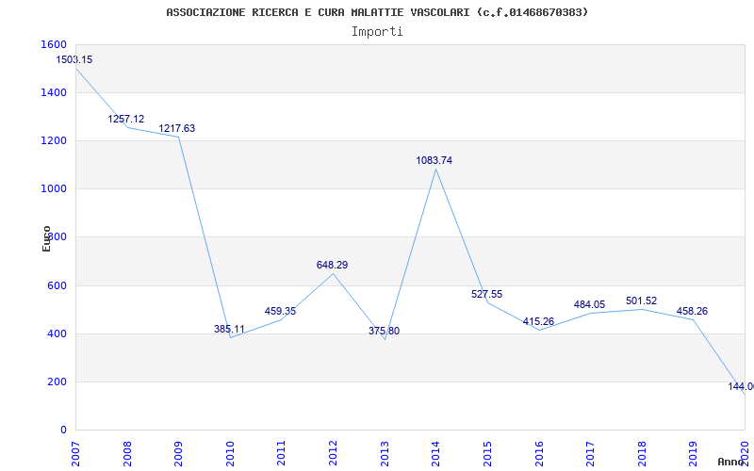Click the y-axis value 1000

pyautogui.click(x=55, y=189)
